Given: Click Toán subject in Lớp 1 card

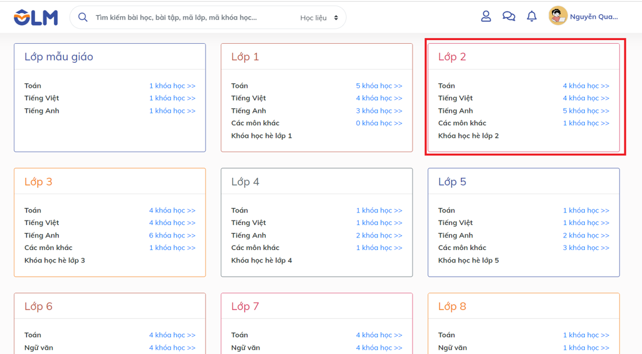Looking at the screenshot, I should 239,86.
